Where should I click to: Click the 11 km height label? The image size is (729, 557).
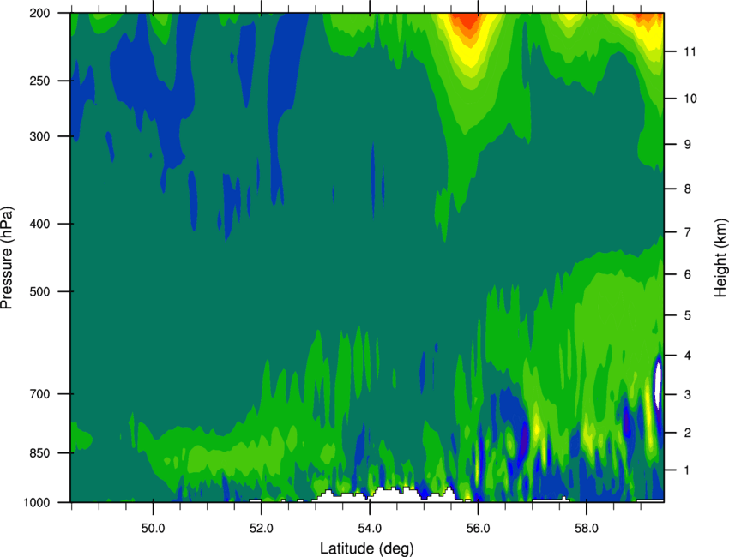click(x=690, y=51)
